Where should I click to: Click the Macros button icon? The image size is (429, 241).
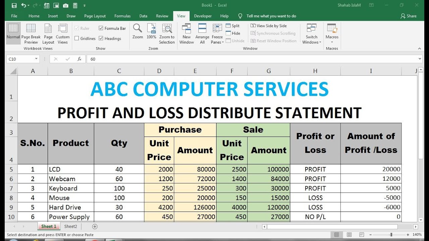332,28
